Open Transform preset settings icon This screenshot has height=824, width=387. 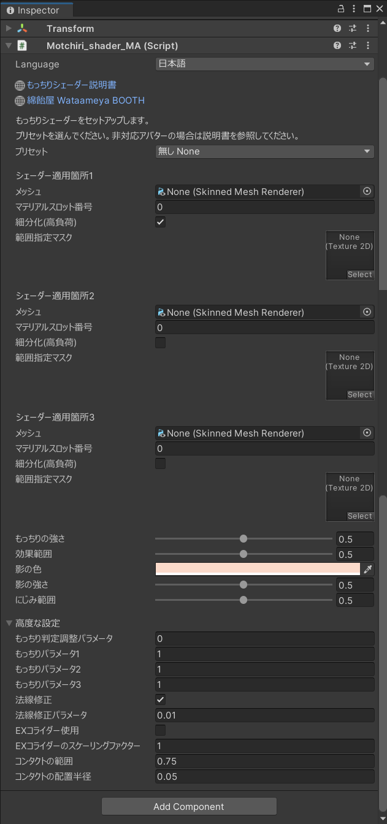(x=353, y=29)
